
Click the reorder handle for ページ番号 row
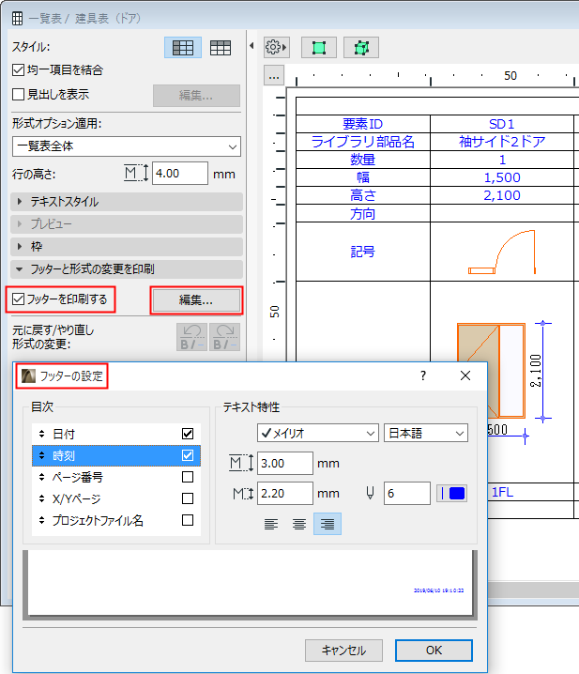pos(41,477)
